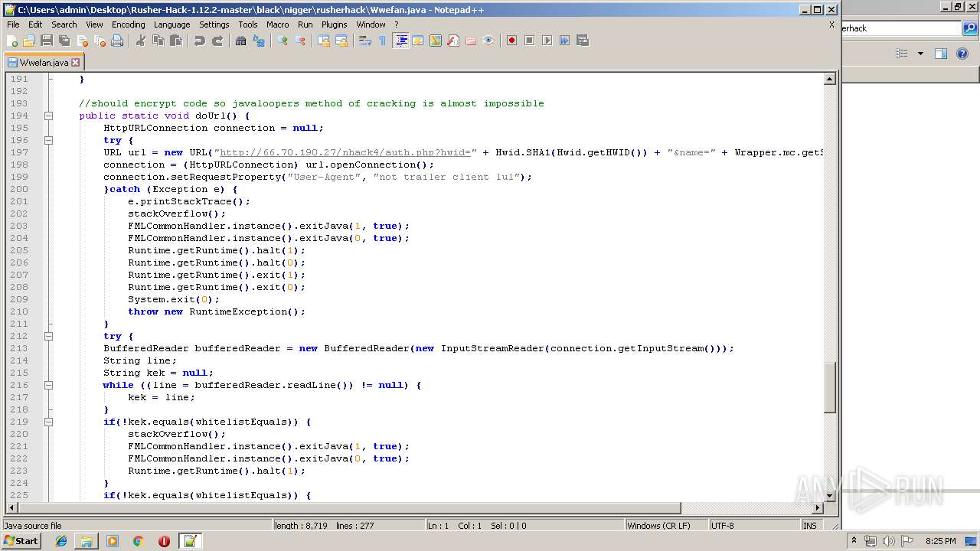980x551 pixels.
Task: Open the view options dropdown in Explorer window
Action: (x=920, y=54)
